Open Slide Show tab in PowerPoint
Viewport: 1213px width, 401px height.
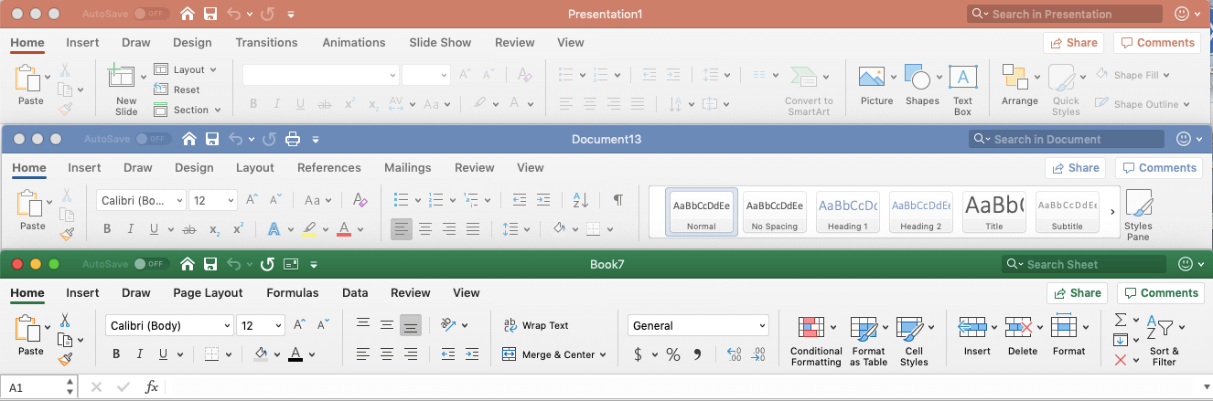(x=440, y=42)
